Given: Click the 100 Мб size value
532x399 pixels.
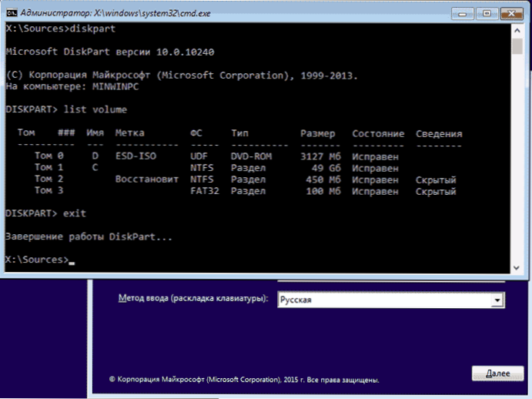Looking at the screenshot, I should 323,191.
